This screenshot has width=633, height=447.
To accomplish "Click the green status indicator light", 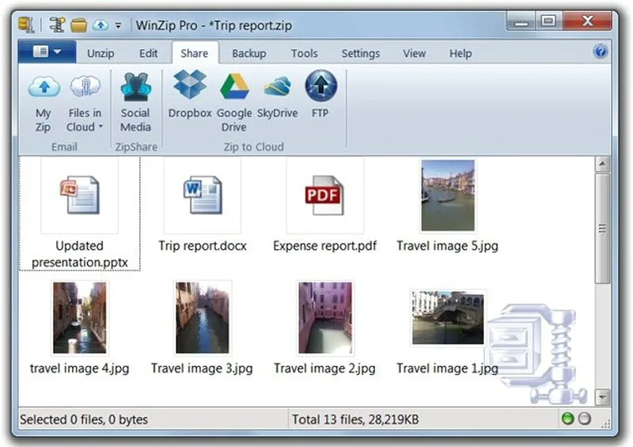I will coord(567,419).
